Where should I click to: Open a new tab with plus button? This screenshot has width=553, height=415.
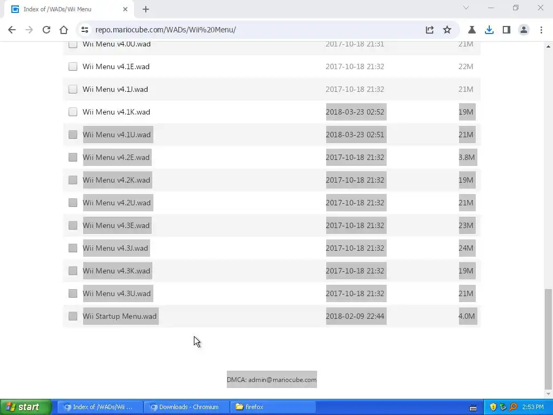pos(146,9)
